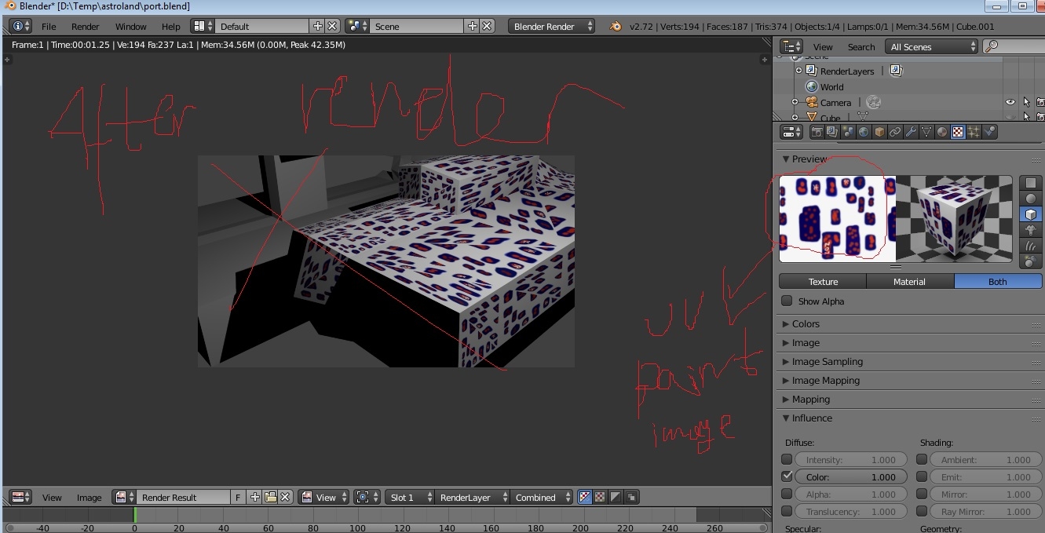Viewport: 1045px width, 533px height.
Task: Open the Object properties cube icon
Action: coord(879,132)
